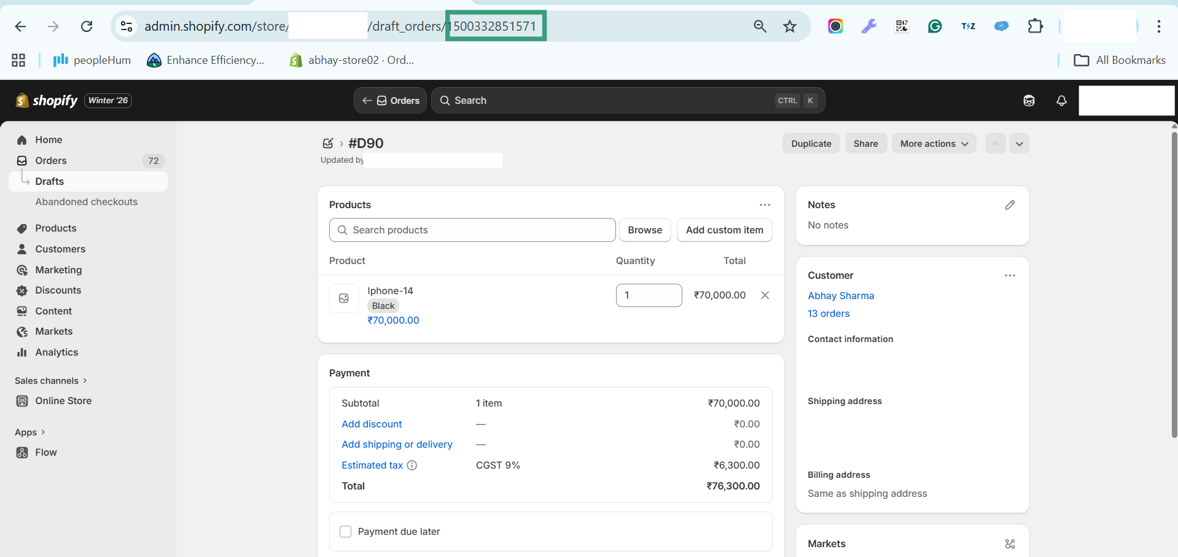Open Customer card three-dot menu
The width and height of the screenshot is (1178, 557).
click(x=1010, y=276)
